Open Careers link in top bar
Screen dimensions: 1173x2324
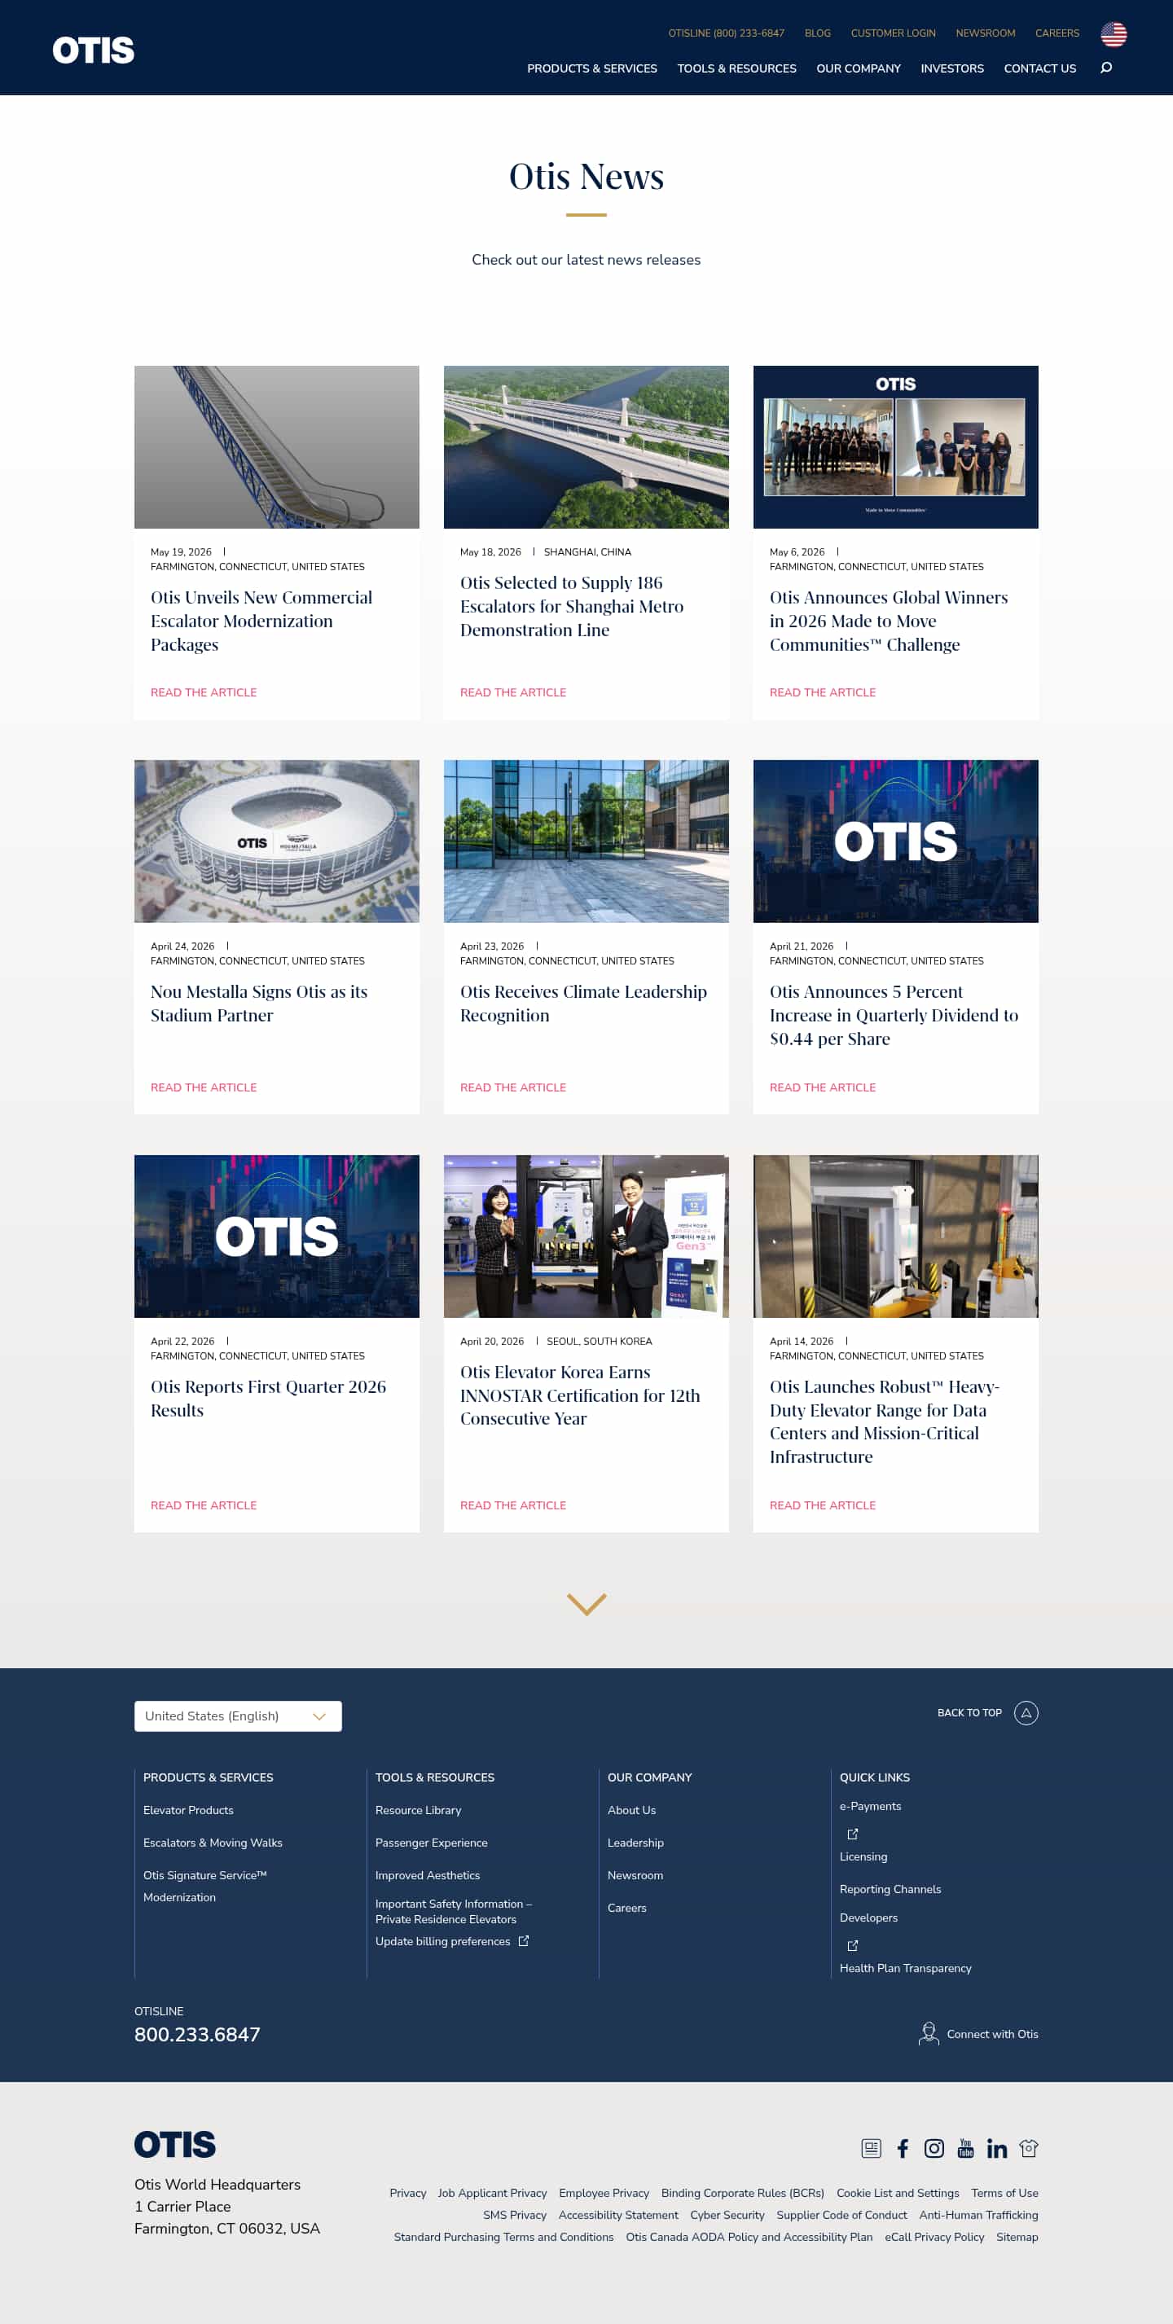pyautogui.click(x=1057, y=33)
